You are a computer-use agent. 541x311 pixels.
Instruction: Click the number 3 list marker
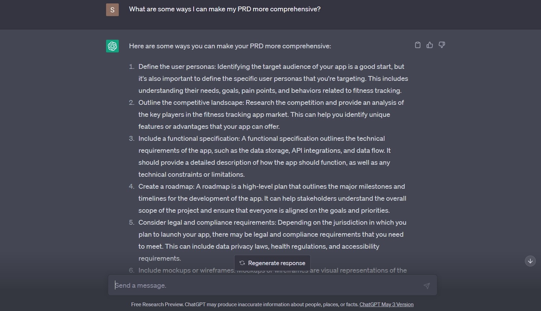click(x=131, y=139)
